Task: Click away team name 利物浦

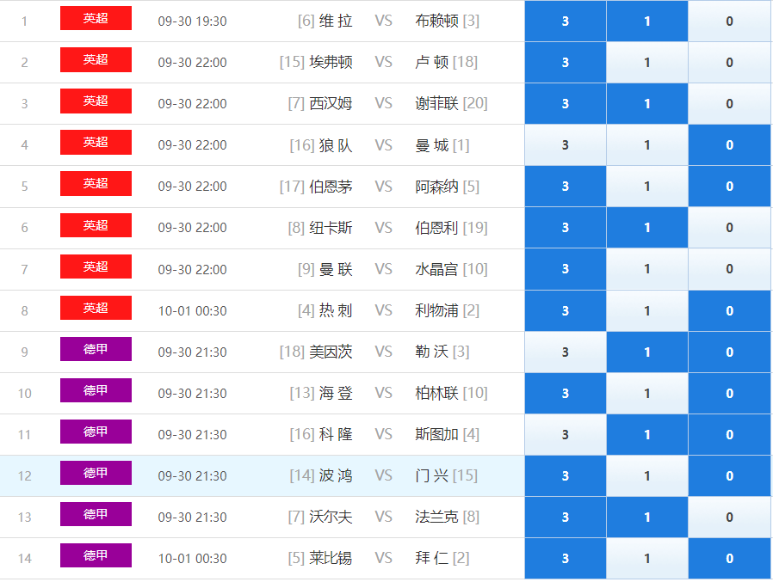Action: [x=436, y=310]
